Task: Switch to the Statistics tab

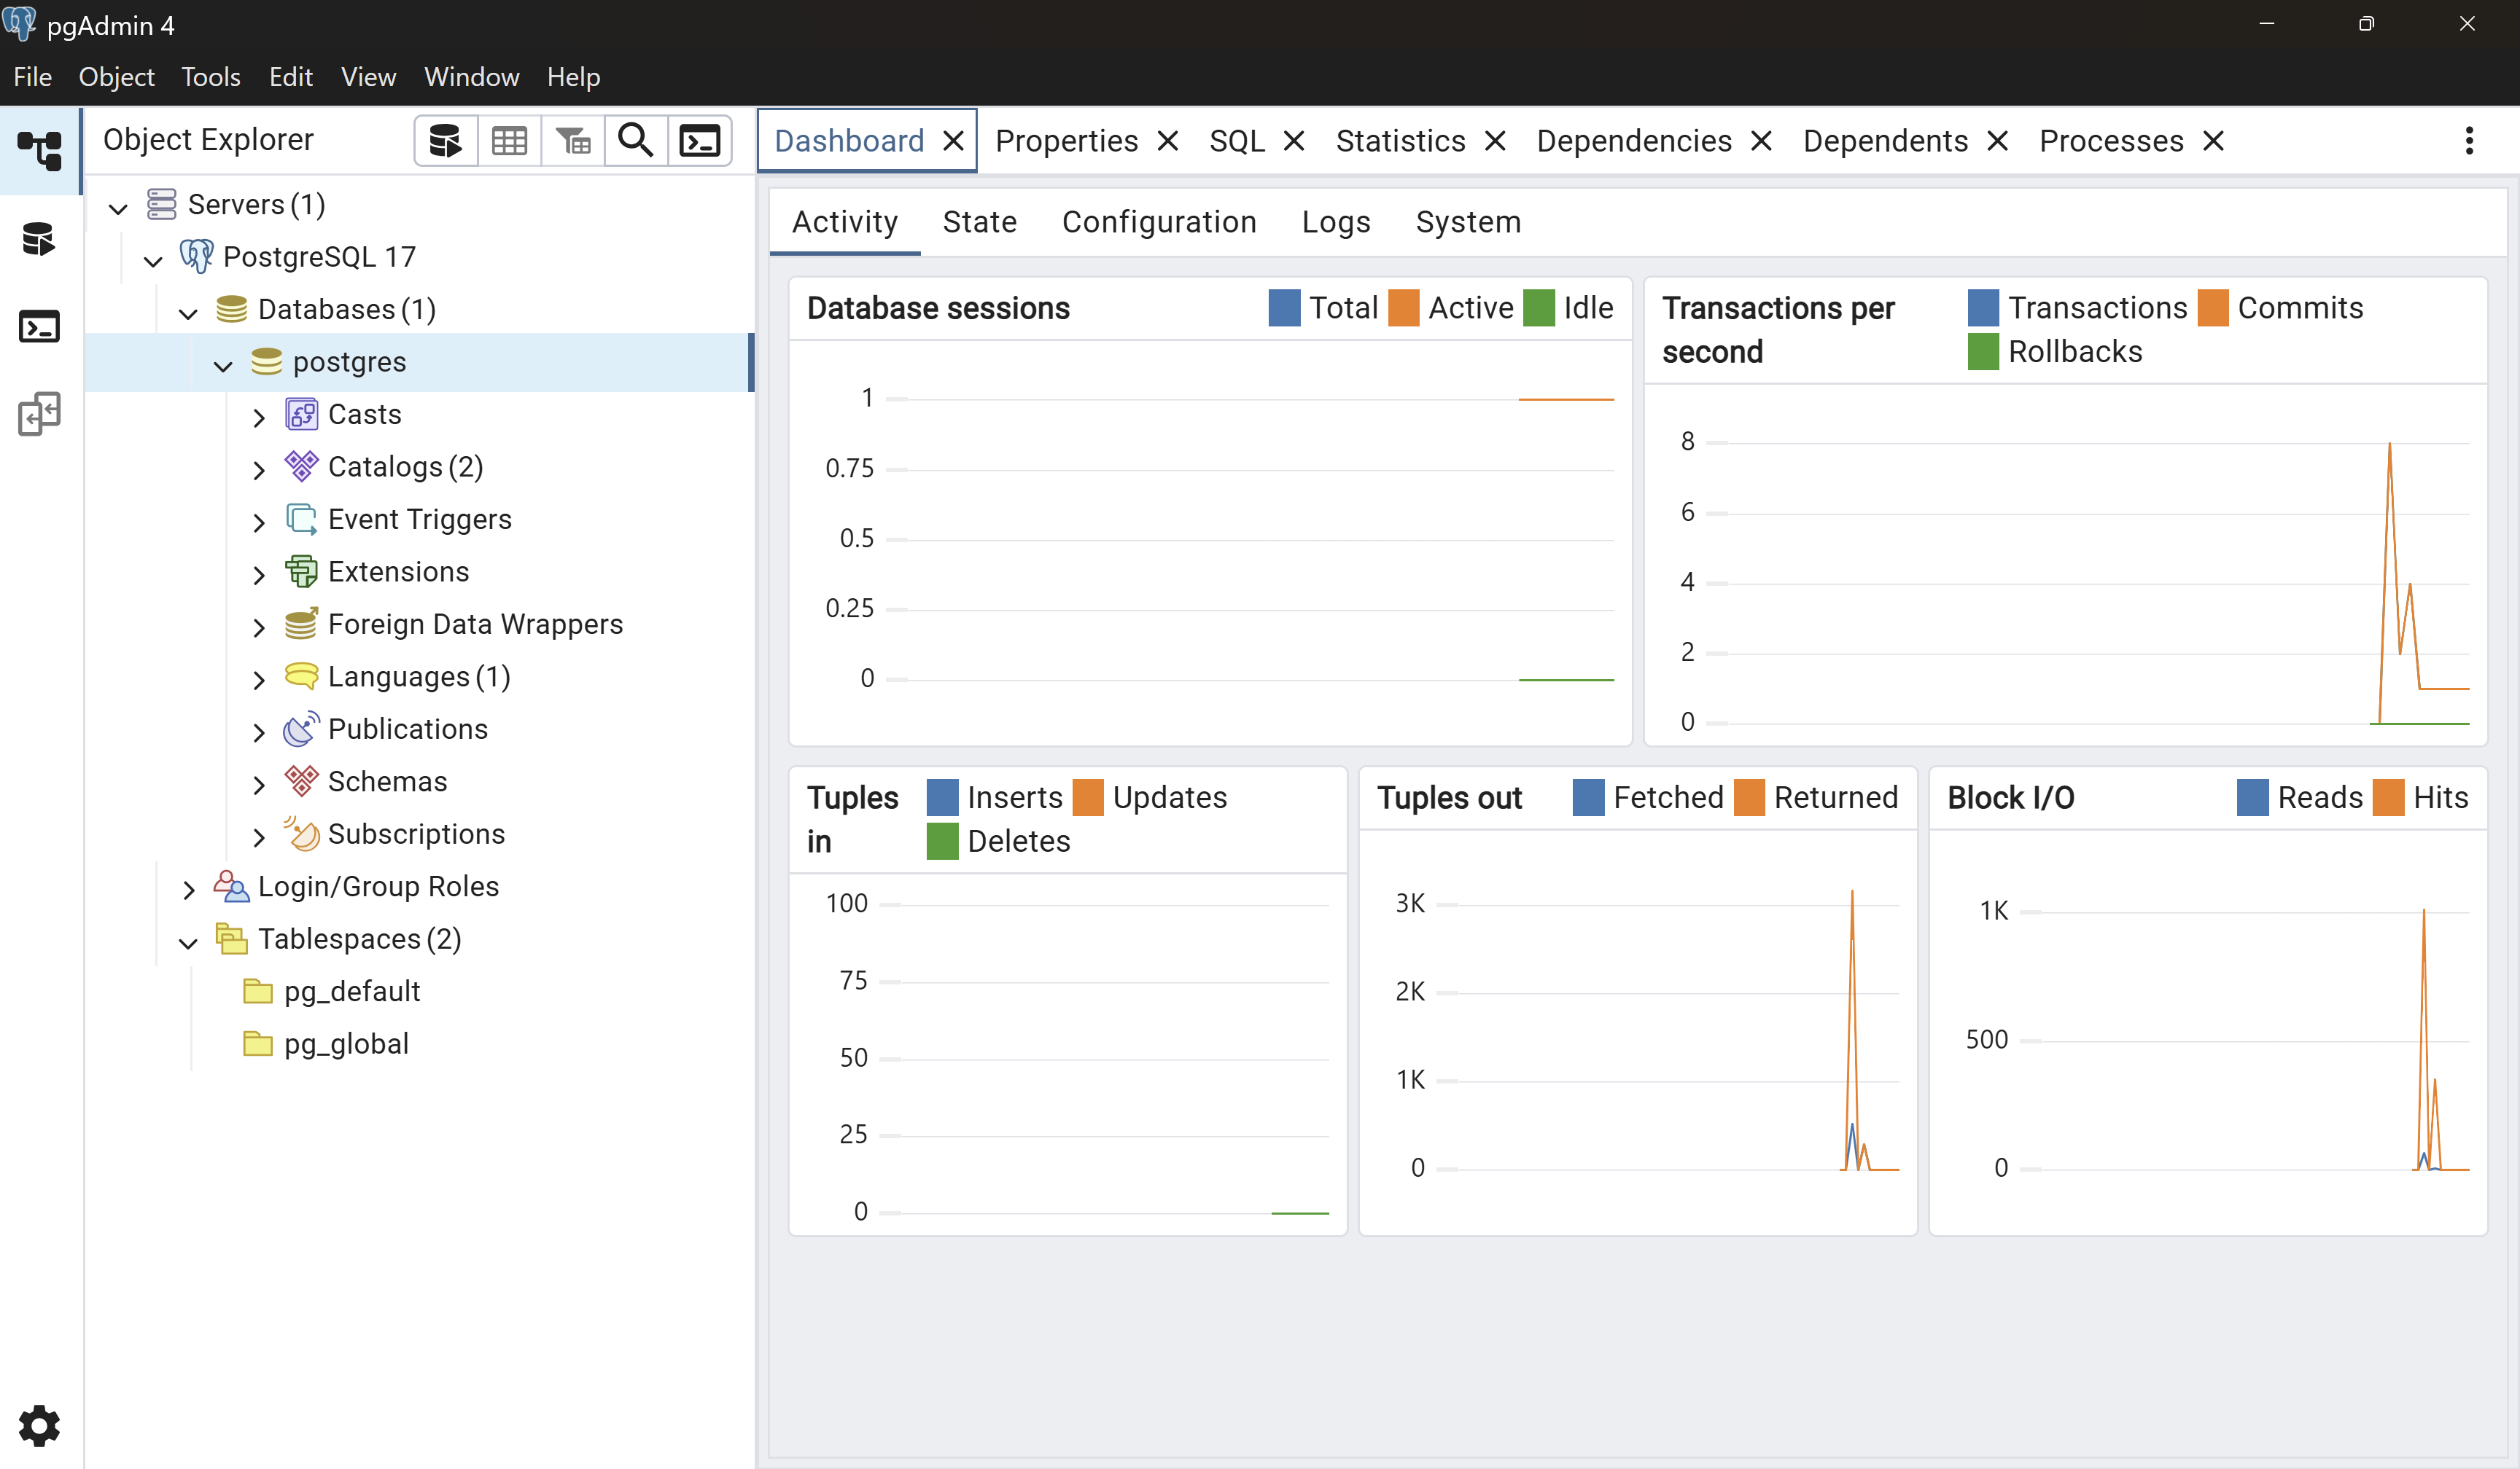Action: (x=1400, y=141)
